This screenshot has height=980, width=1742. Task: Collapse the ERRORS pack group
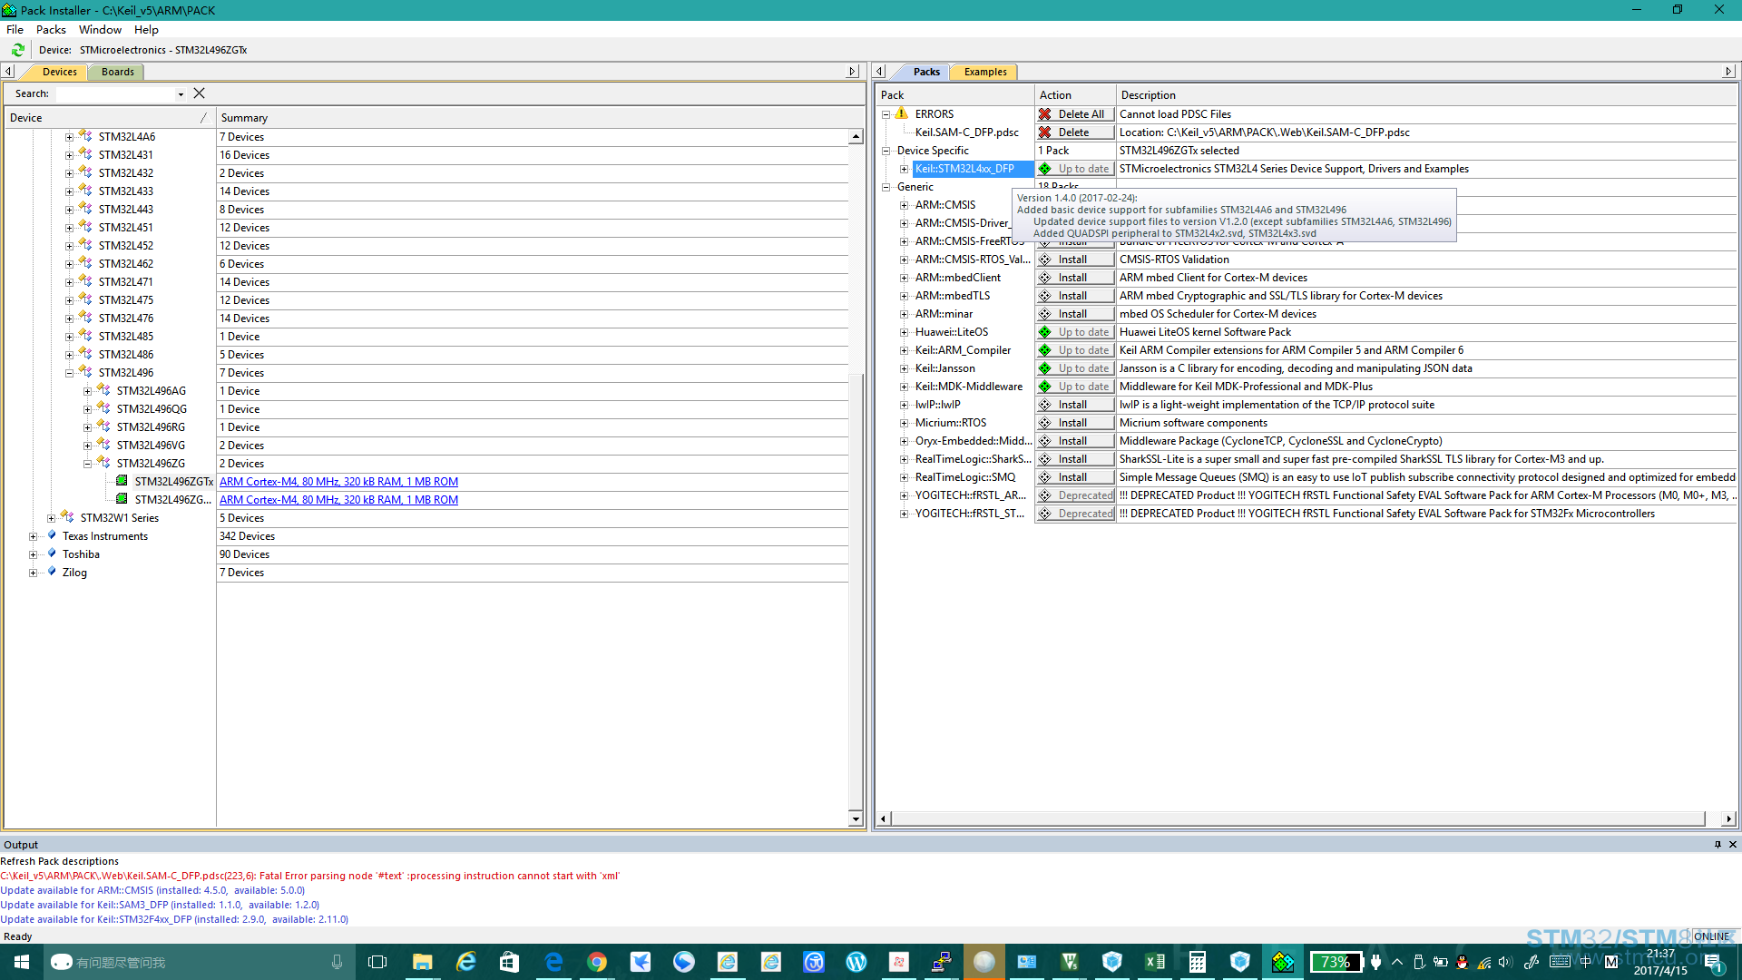886,114
